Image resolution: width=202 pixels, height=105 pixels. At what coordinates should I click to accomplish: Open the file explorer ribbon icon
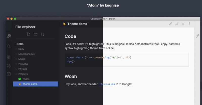point(9,36)
